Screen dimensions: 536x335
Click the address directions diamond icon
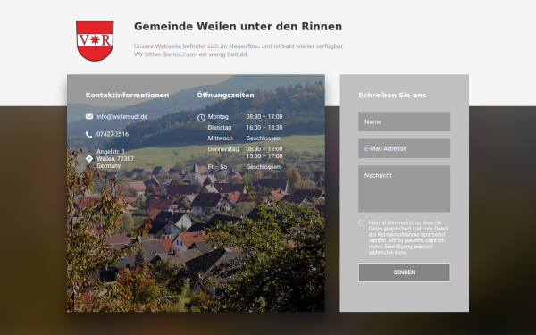(x=89, y=159)
